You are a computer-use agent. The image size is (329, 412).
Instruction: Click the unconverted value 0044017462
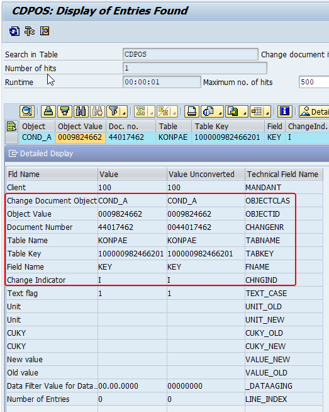189,227
